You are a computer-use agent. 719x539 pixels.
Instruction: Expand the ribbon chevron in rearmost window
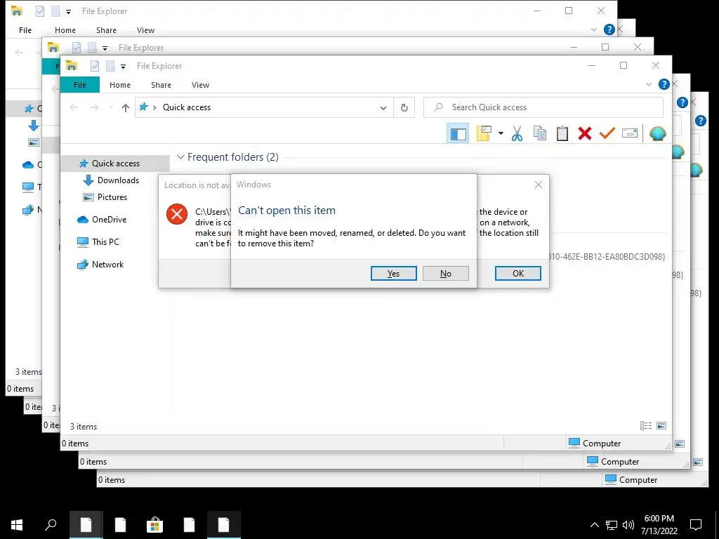pyautogui.click(x=594, y=29)
